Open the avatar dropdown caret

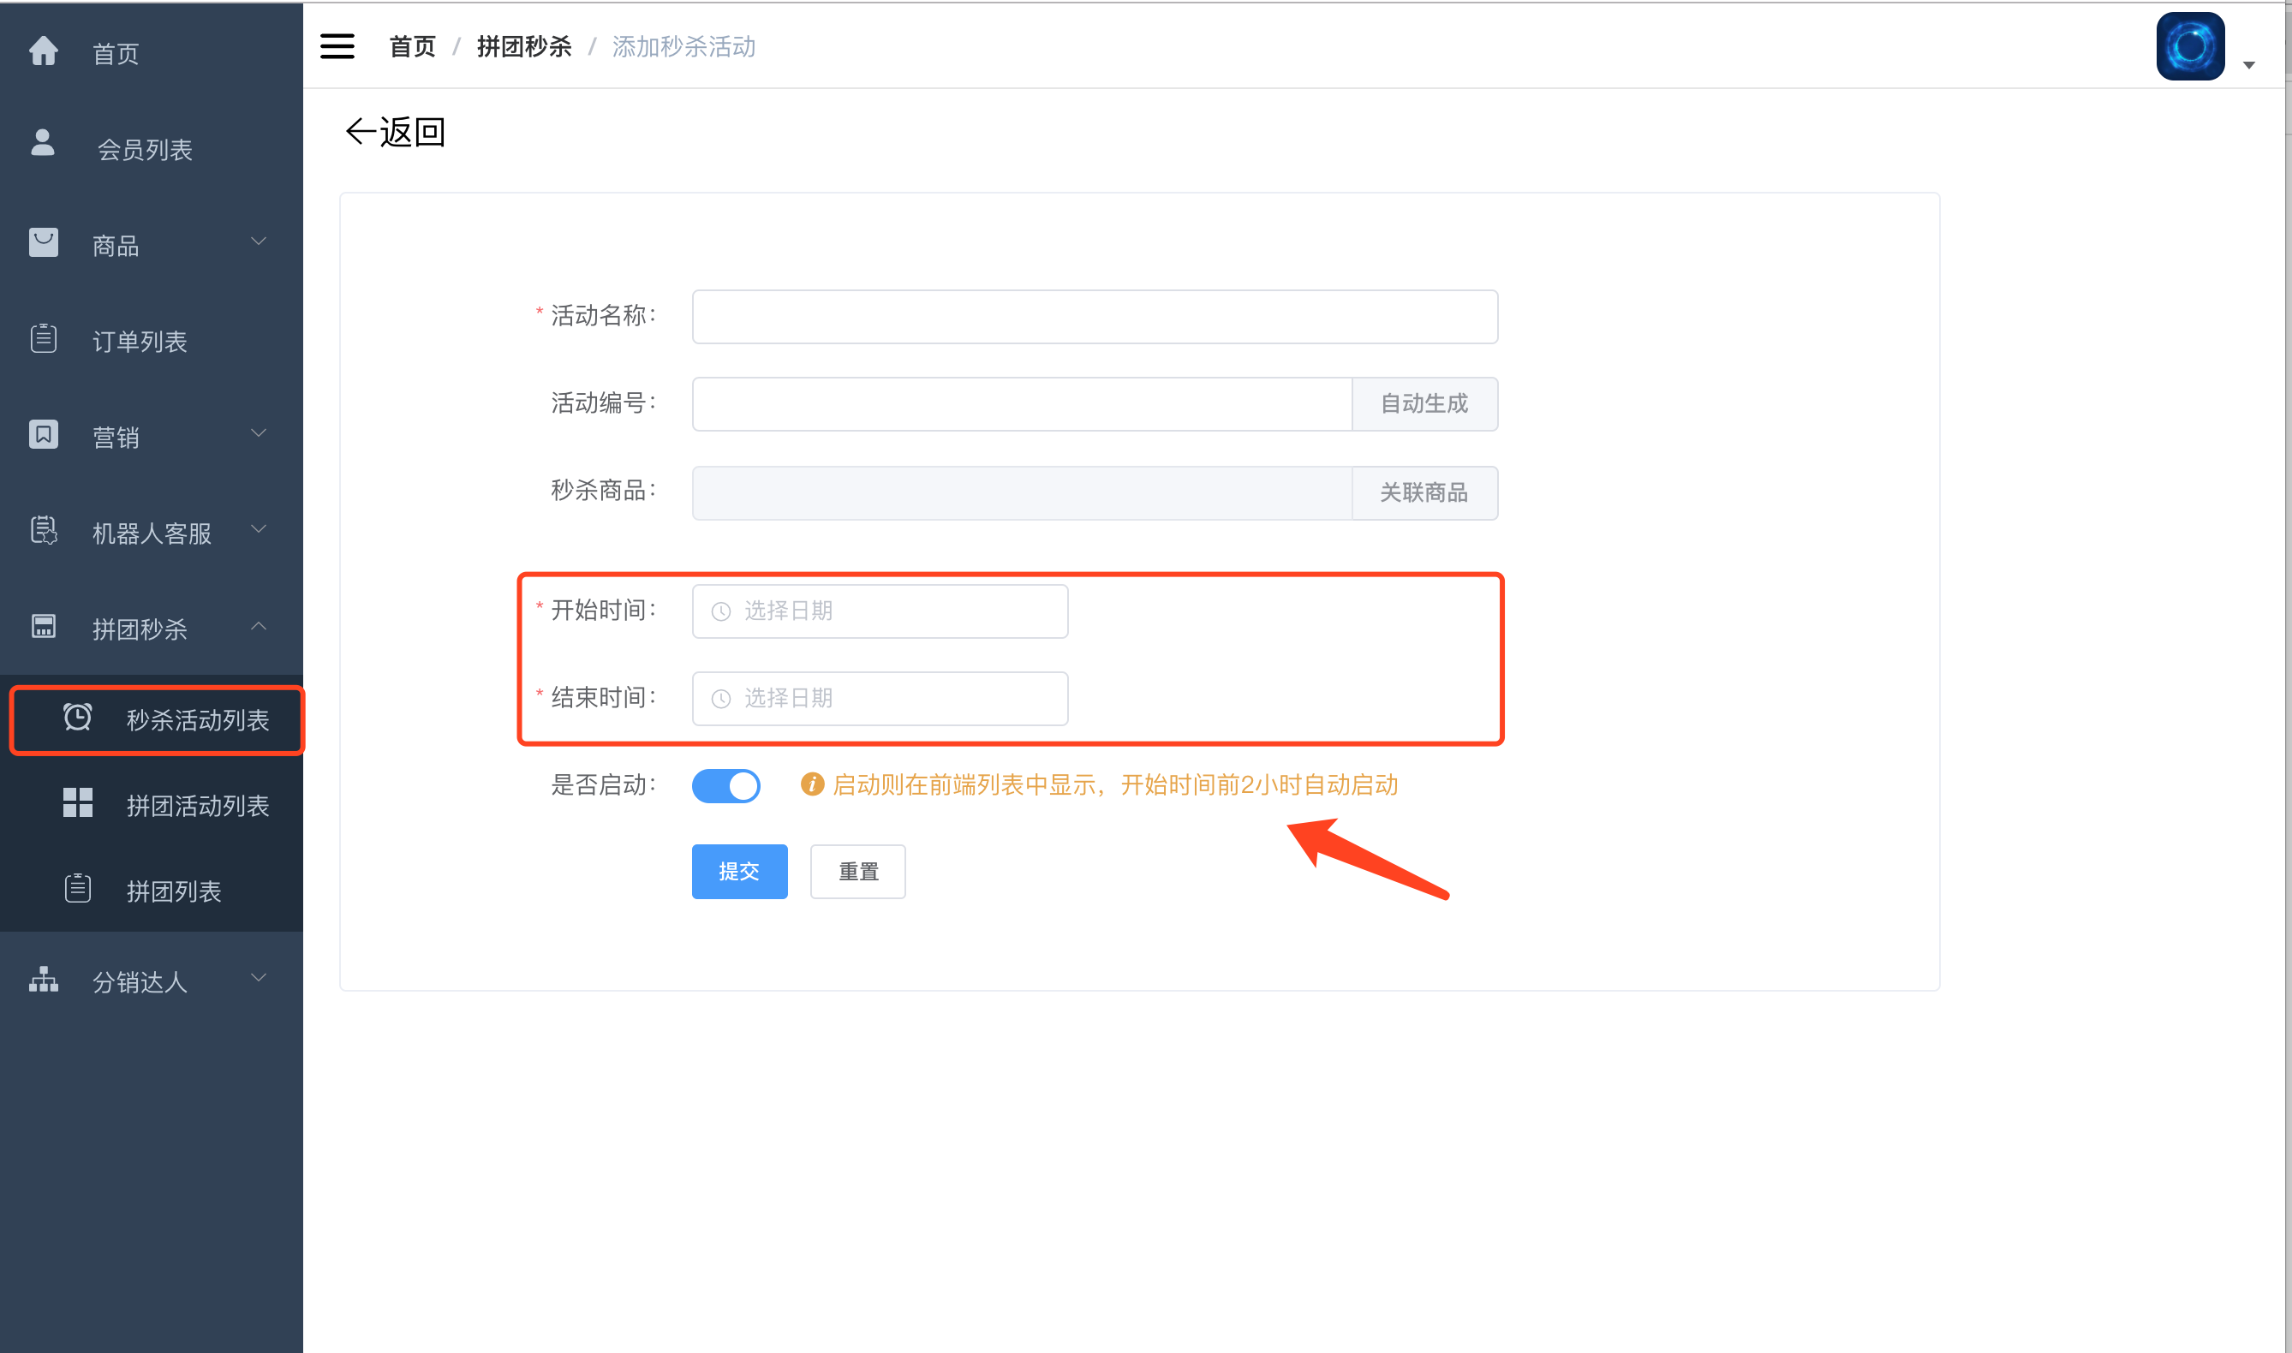(x=2249, y=65)
